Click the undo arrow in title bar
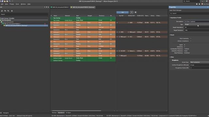 pos(10,1)
